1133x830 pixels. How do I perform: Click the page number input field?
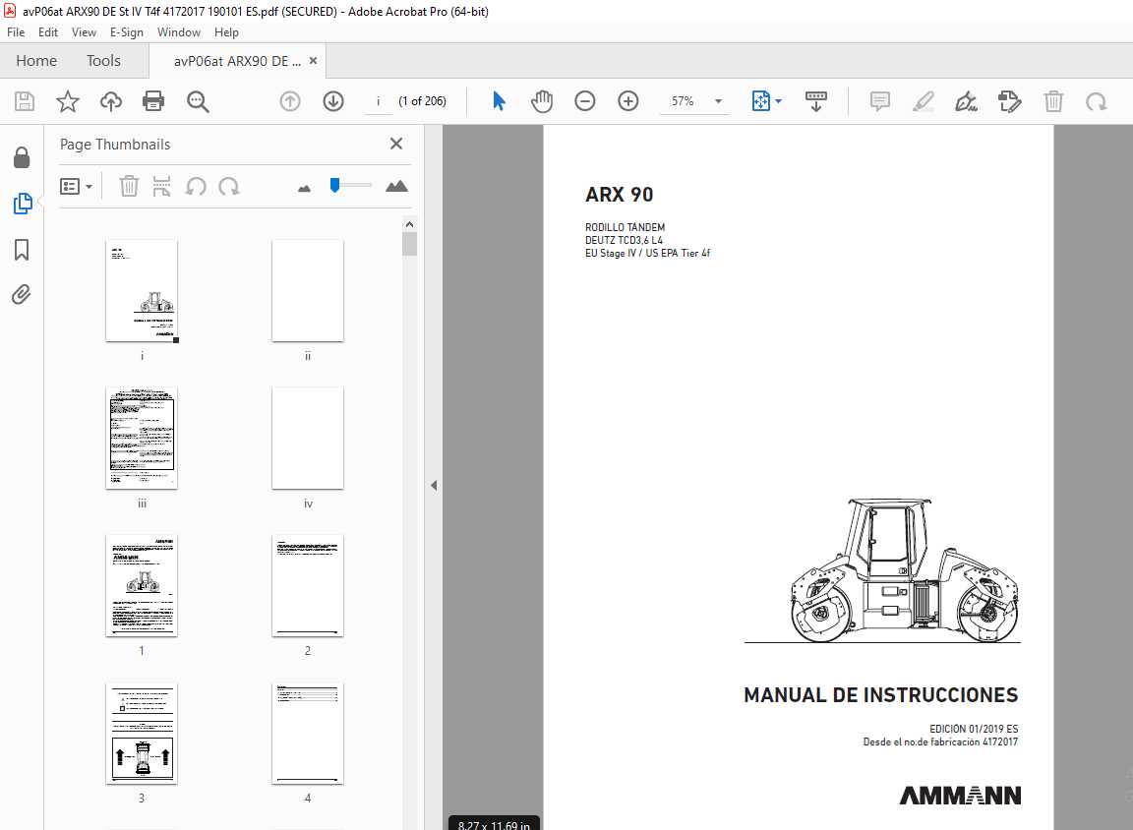(x=378, y=101)
